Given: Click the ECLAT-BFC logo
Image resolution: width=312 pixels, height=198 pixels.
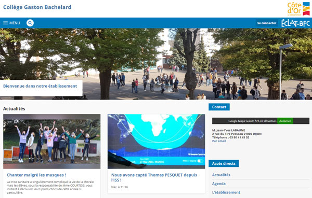Looking at the screenshot, I should click(x=295, y=23).
